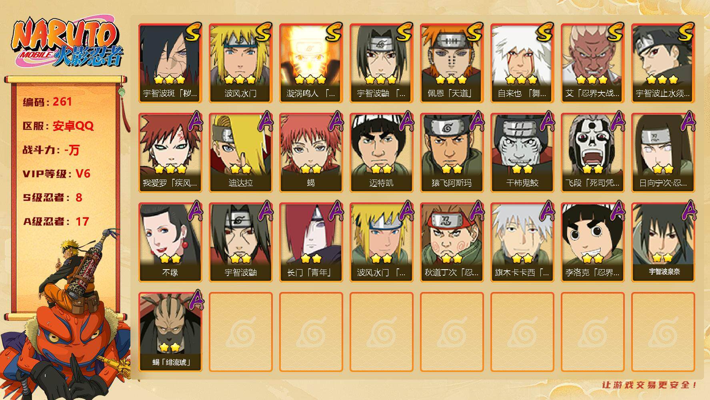Open the 宇智波泉奈 ninja card
The image size is (710, 400).
coord(664,242)
